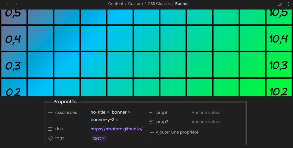Remove the banner-y-3 css class
The height and width of the screenshot is (148, 293).
click(x=117, y=120)
